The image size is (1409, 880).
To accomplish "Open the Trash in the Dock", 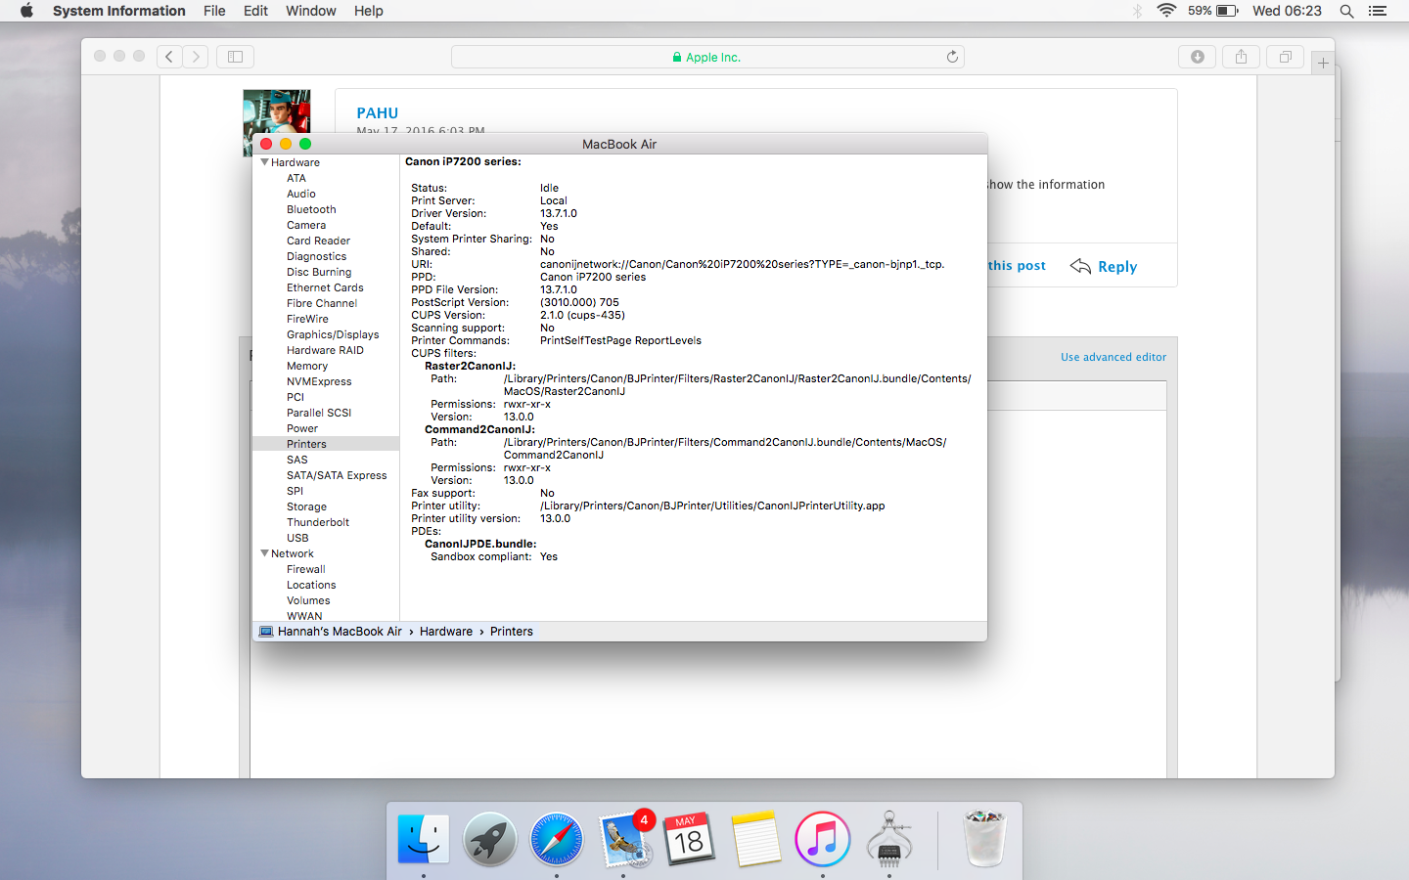I will 984,839.
